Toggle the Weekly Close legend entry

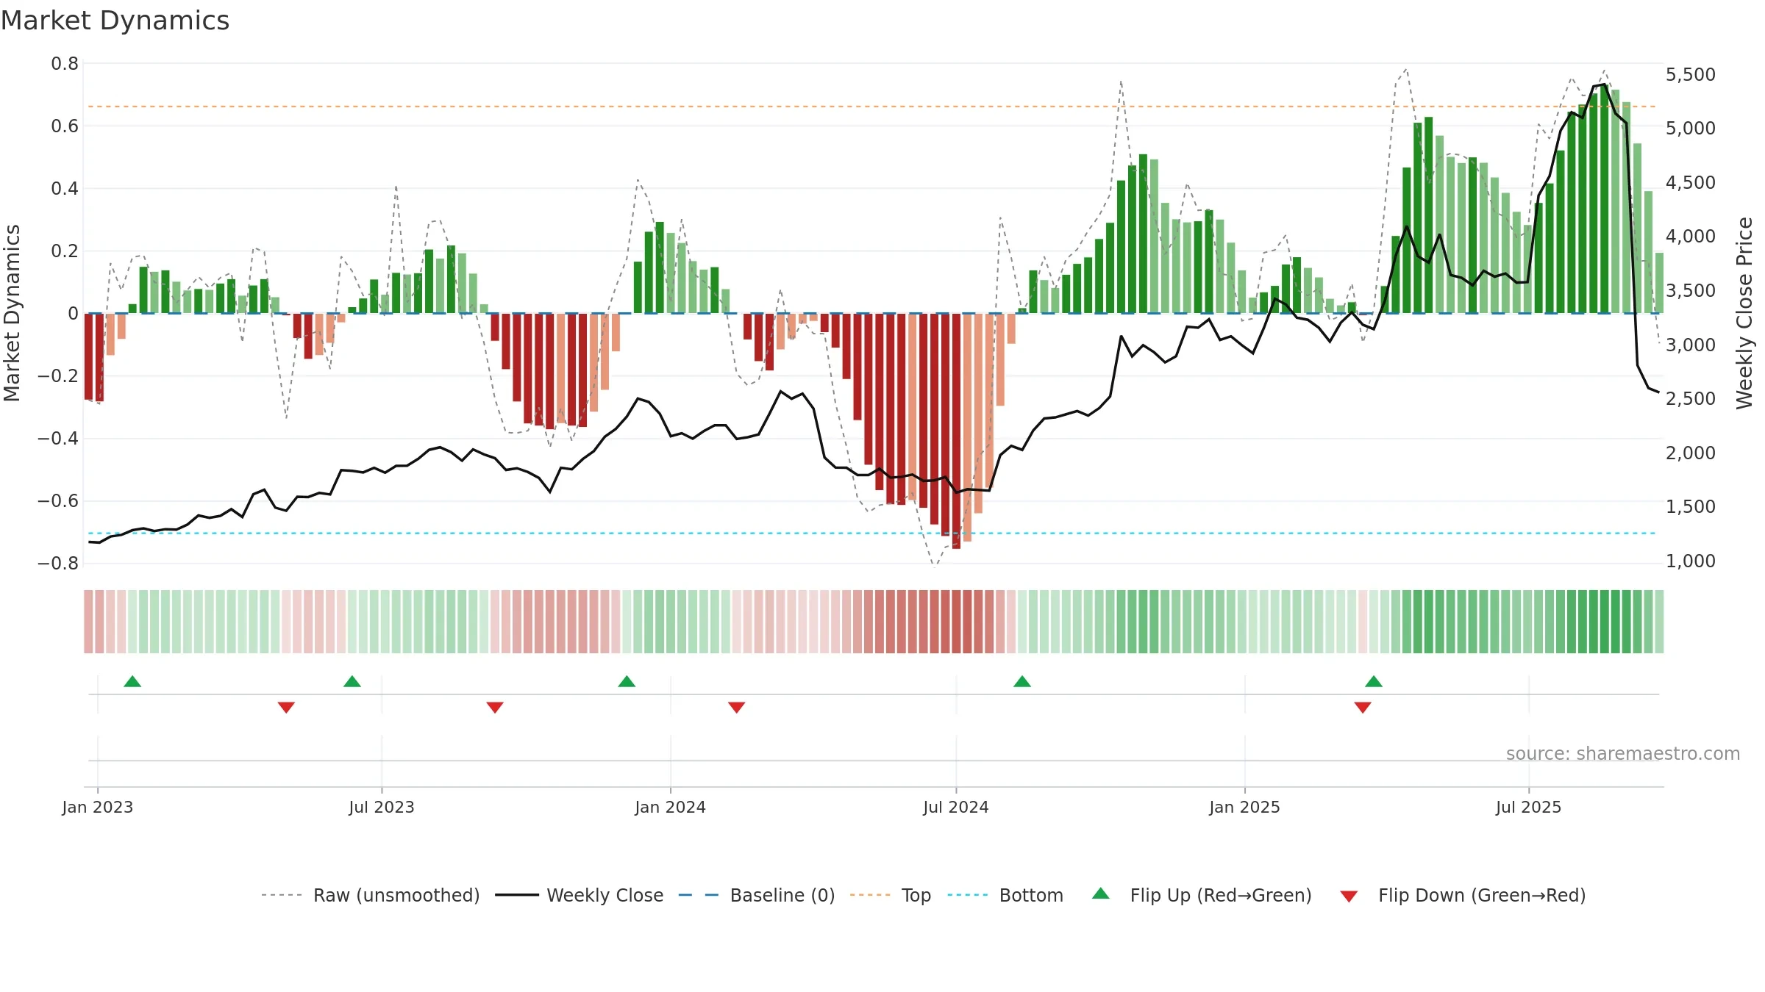[580, 895]
